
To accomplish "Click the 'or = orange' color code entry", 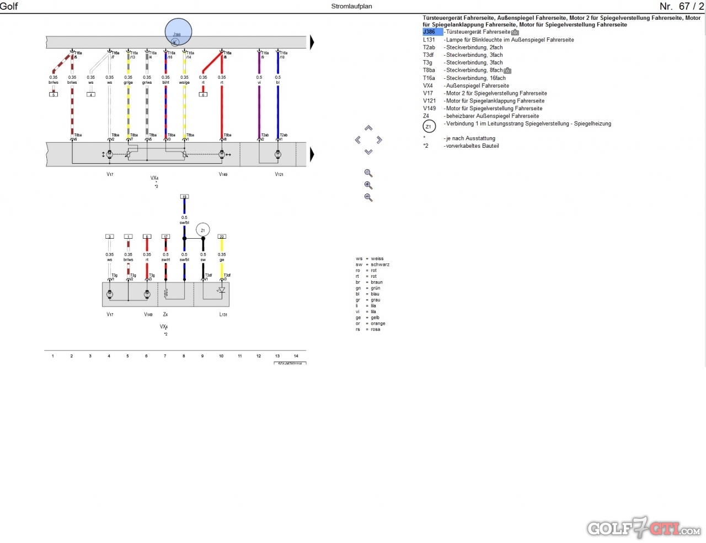I will tap(371, 324).
